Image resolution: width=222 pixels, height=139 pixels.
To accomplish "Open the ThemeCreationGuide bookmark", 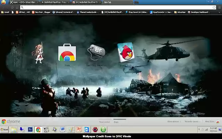I will [x=88, y=12].
